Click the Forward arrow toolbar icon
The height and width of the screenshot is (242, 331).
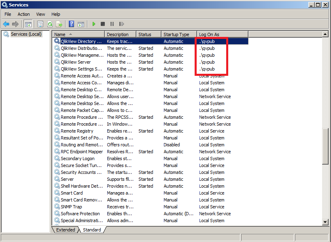point(15,24)
